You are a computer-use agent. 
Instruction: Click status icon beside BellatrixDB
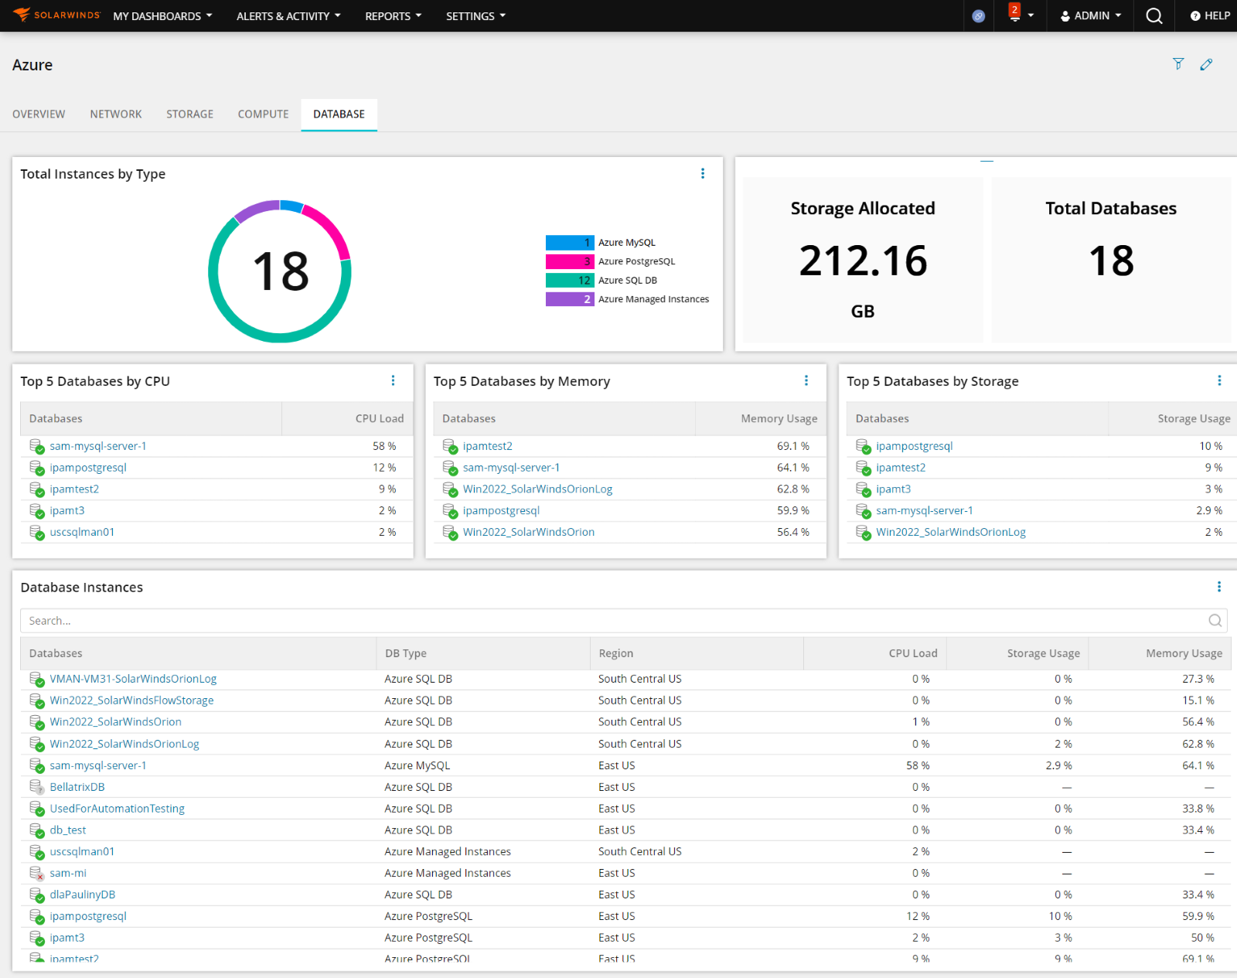36,787
